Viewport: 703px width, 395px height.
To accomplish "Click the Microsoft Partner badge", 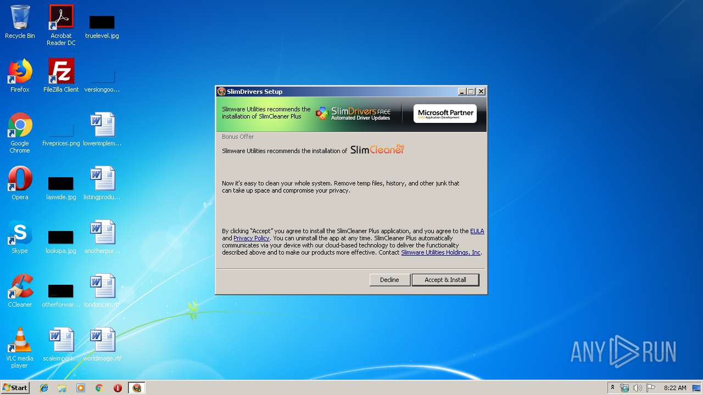I will 445,114.
